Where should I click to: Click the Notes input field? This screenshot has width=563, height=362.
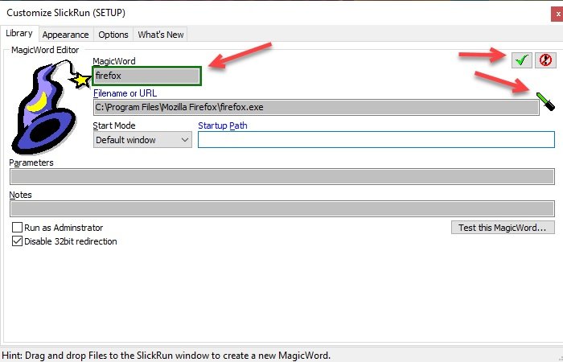282,208
